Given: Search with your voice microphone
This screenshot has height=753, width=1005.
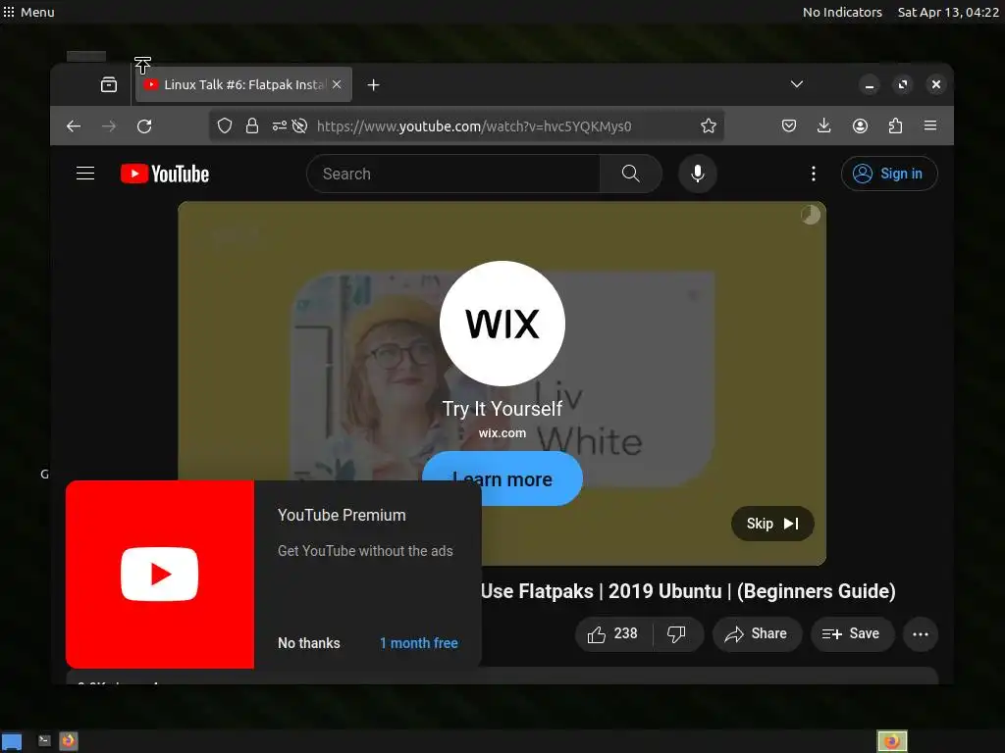Looking at the screenshot, I should click(698, 174).
